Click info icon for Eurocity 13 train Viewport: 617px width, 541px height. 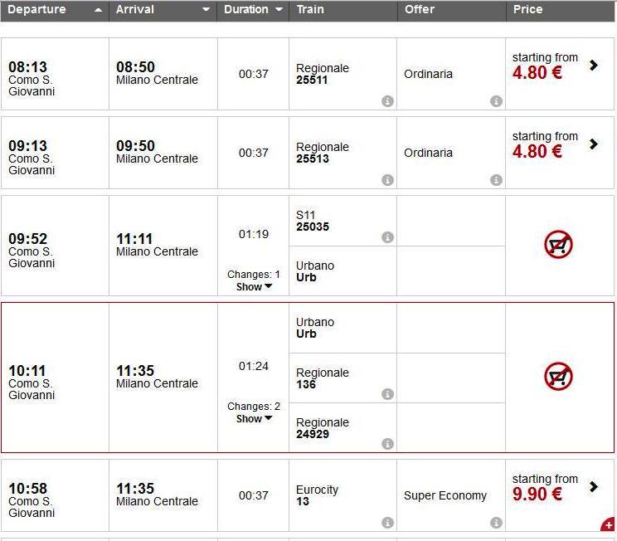point(387,523)
